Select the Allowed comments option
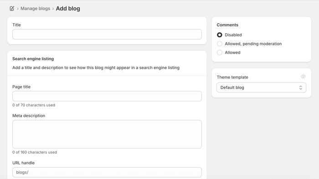Screen dimensions: 319x179 (220, 52)
